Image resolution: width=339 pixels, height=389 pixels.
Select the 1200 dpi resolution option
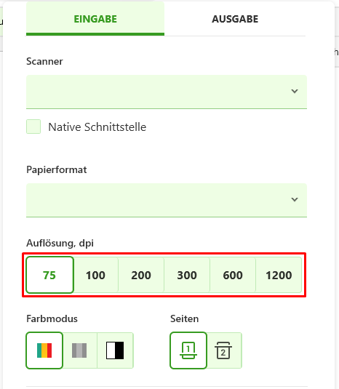point(279,275)
